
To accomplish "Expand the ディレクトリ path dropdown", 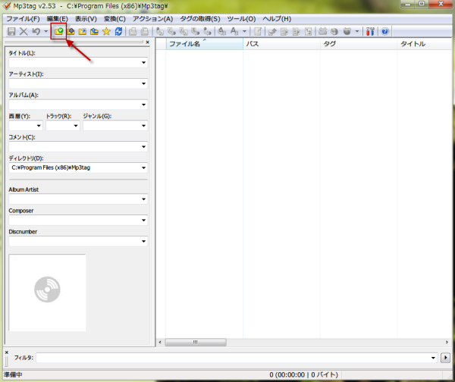I will pyautogui.click(x=143, y=168).
